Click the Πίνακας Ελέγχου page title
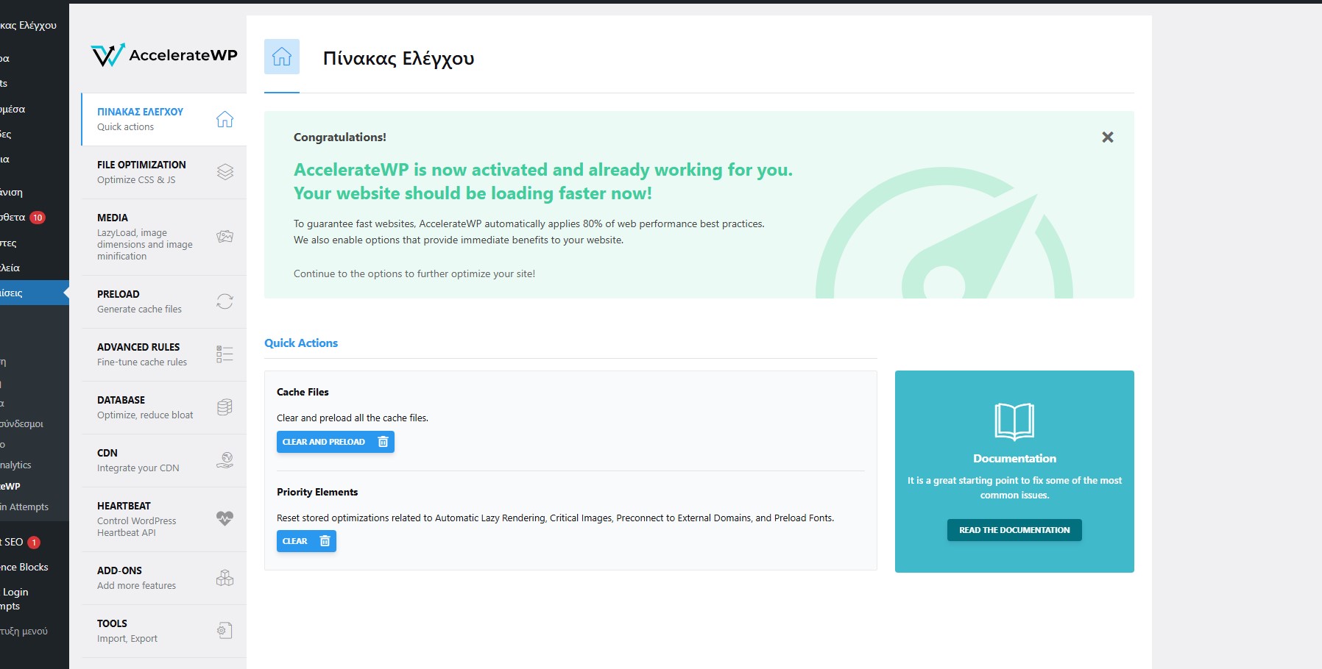 tap(398, 59)
